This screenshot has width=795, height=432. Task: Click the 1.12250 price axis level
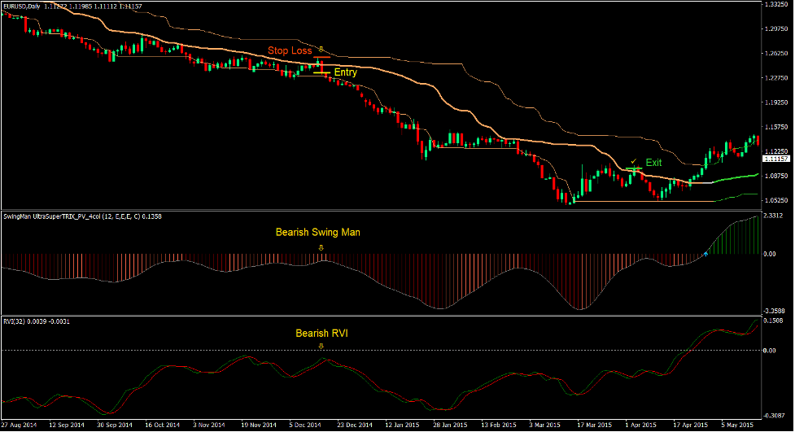(x=776, y=151)
